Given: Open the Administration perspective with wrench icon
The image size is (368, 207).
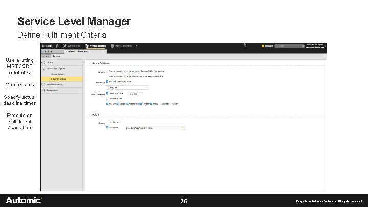Looking at the screenshot, I should [x=72, y=46].
